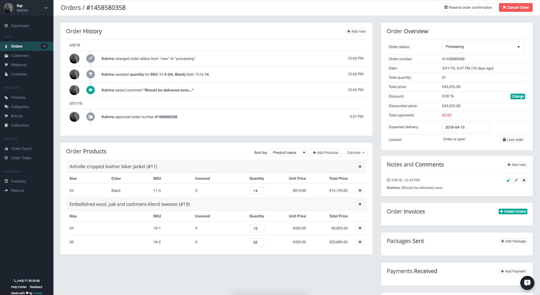Viewport: 540px width, 295px height.
Task: Click the cart icon for quantity update
Action: tap(90, 75)
